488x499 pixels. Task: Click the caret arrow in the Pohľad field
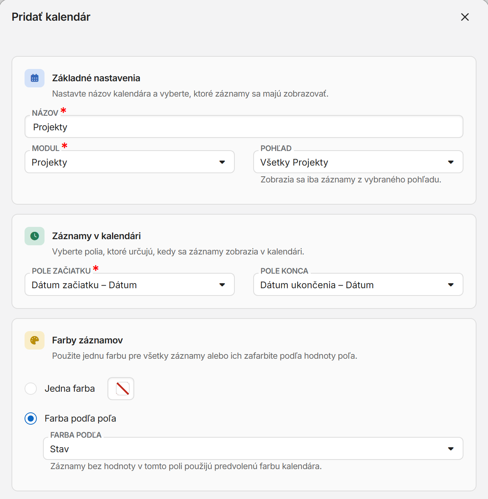451,162
